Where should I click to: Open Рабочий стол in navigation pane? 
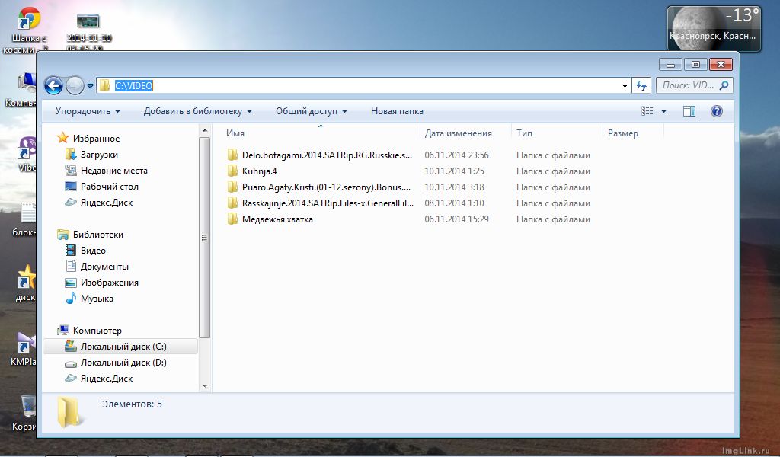pos(110,187)
